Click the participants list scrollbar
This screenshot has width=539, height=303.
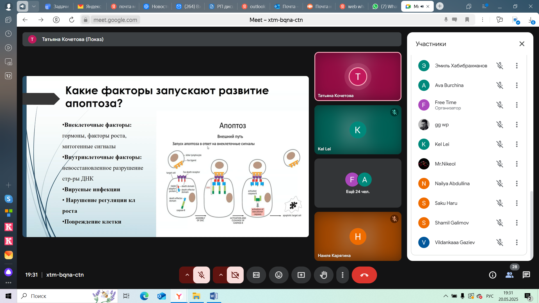tap(531, 224)
